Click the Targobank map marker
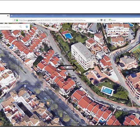This screenshot has height=140, width=140. [25, 86]
